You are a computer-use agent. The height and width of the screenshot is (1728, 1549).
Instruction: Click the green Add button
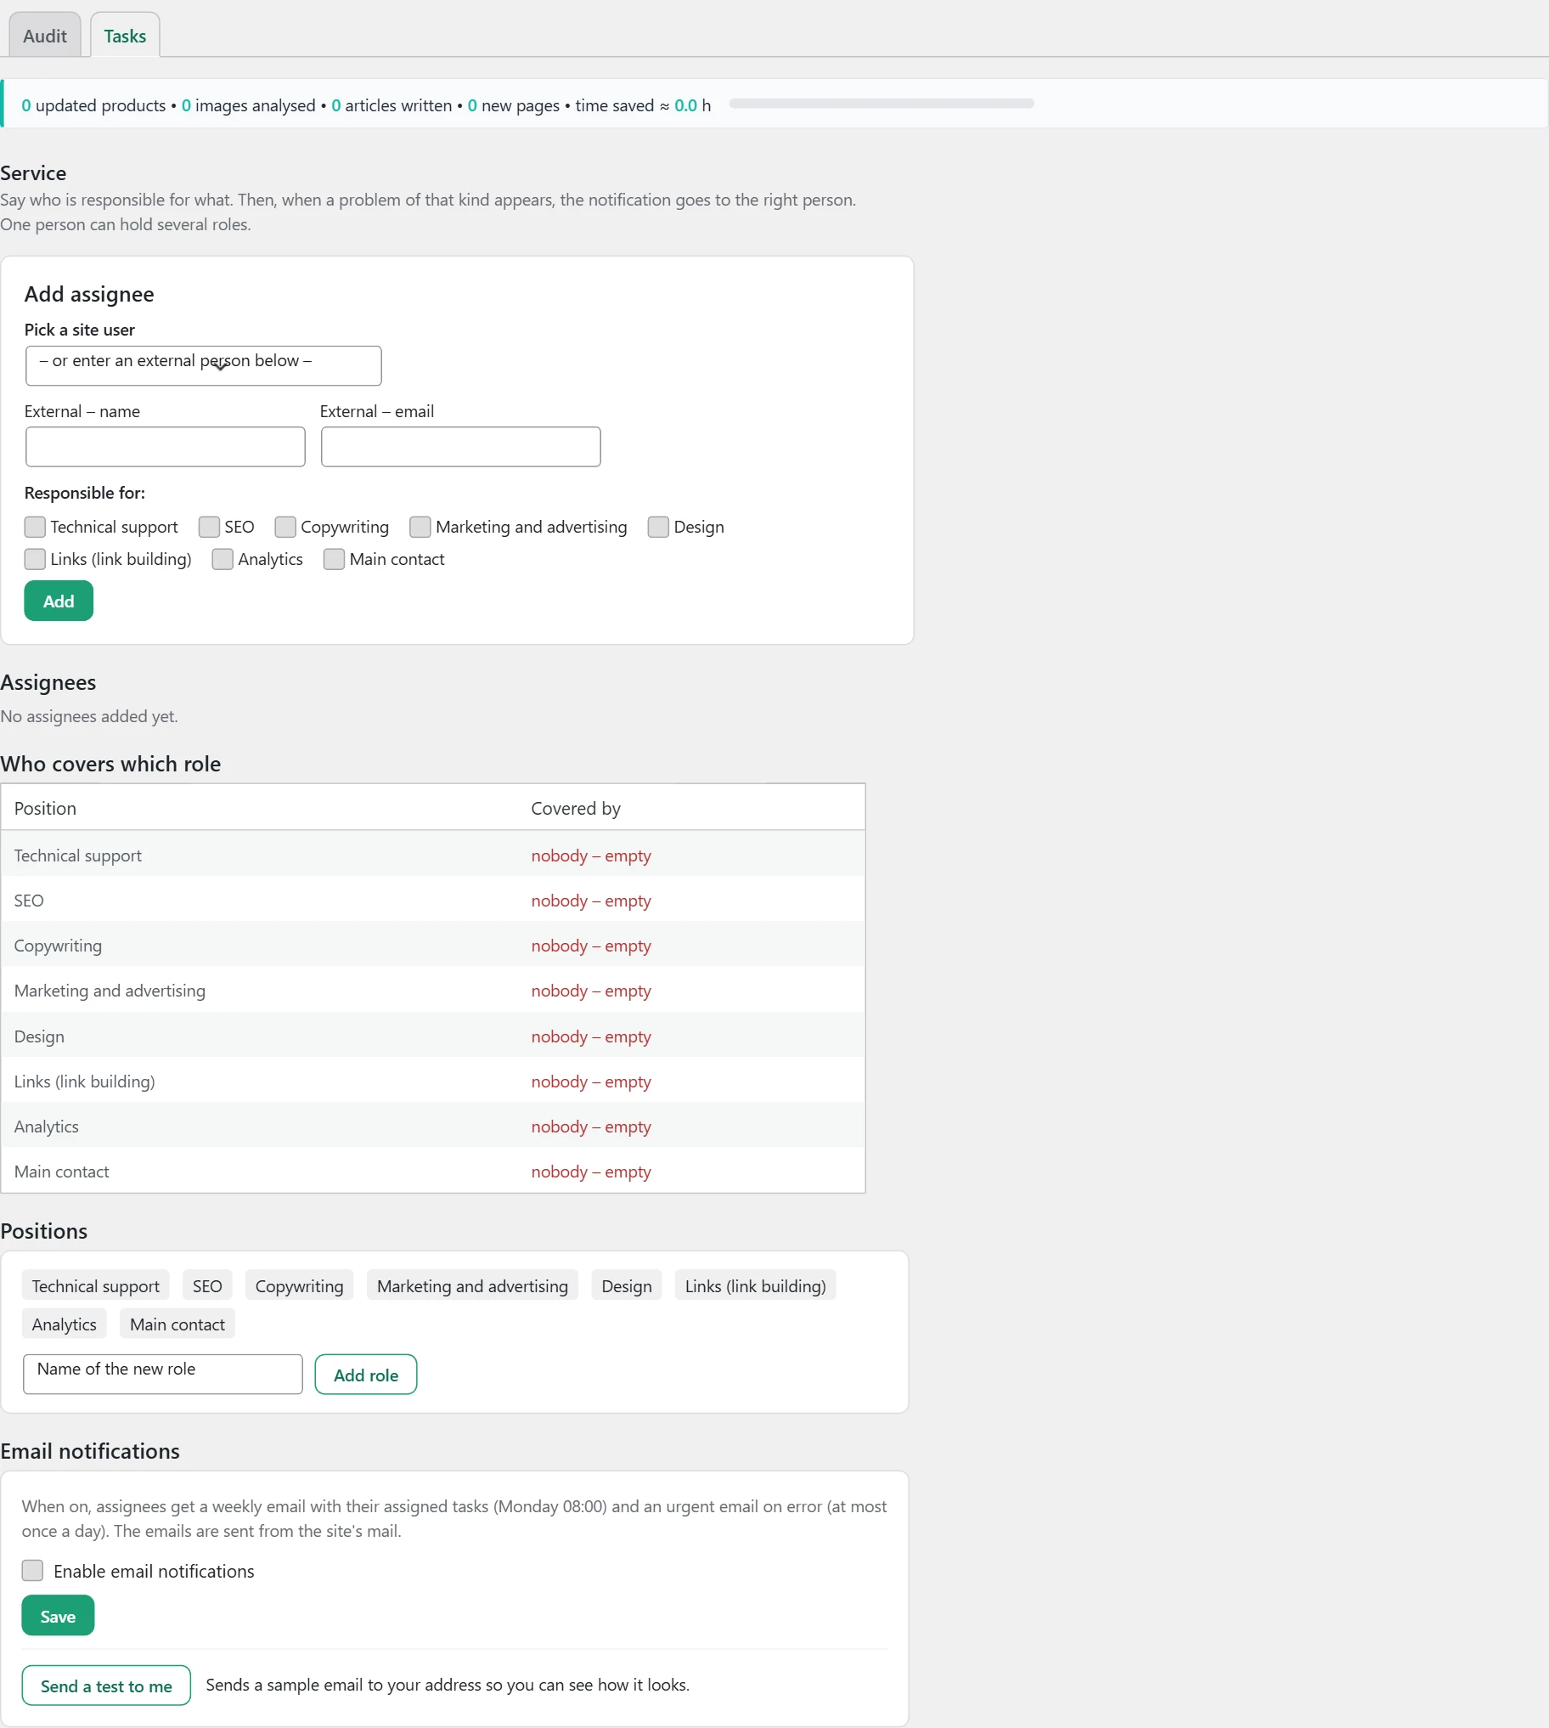[59, 601]
